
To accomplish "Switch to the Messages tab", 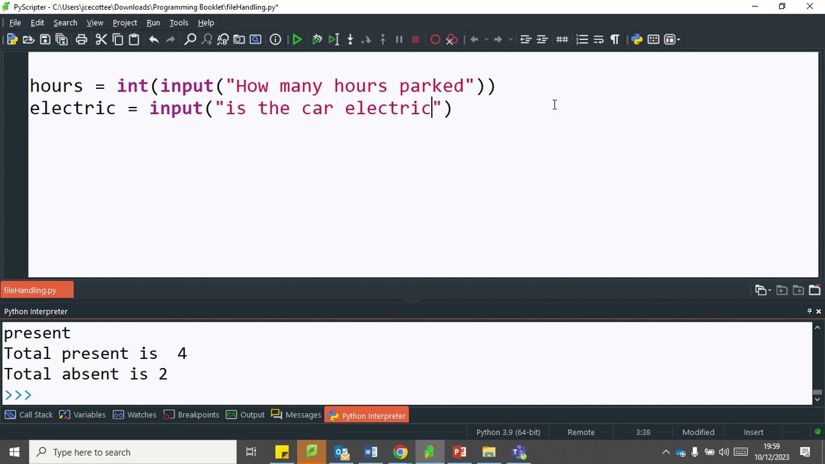I will [296, 415].
